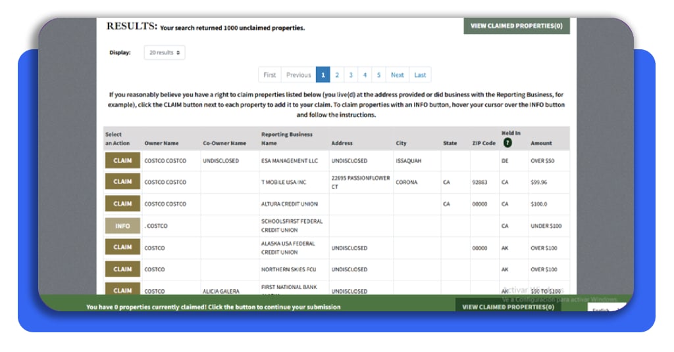This screenshot has width=674, height=352.
Task: Claim the Alicia Galera co-owner property
Action: [122, 290]
